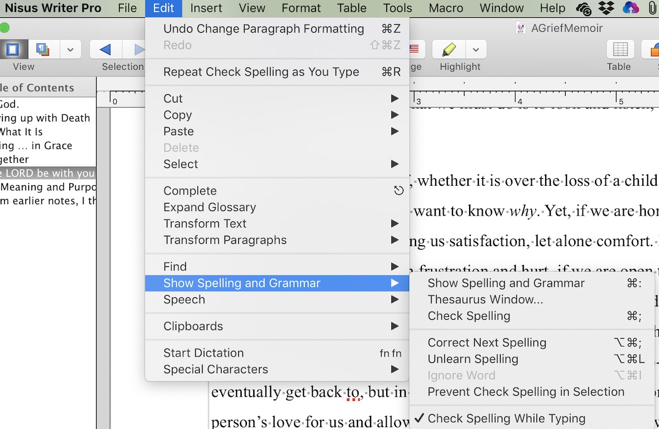Select 'Meaning and Purpo' contents entry
The width and height of the screenshot is (659, 429).
[x=47, y=187]
